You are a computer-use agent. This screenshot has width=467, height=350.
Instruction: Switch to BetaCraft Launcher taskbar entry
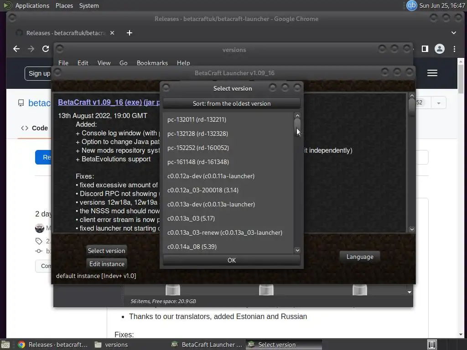click(x=208, y=345)
